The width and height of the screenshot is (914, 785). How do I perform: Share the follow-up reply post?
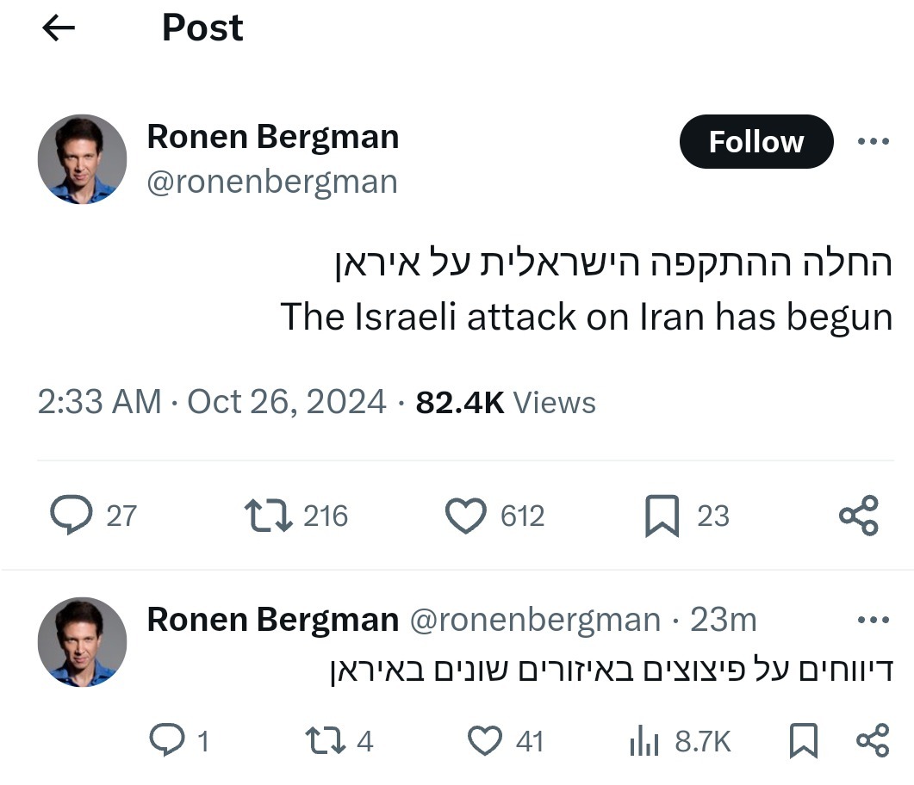[872, 740]
